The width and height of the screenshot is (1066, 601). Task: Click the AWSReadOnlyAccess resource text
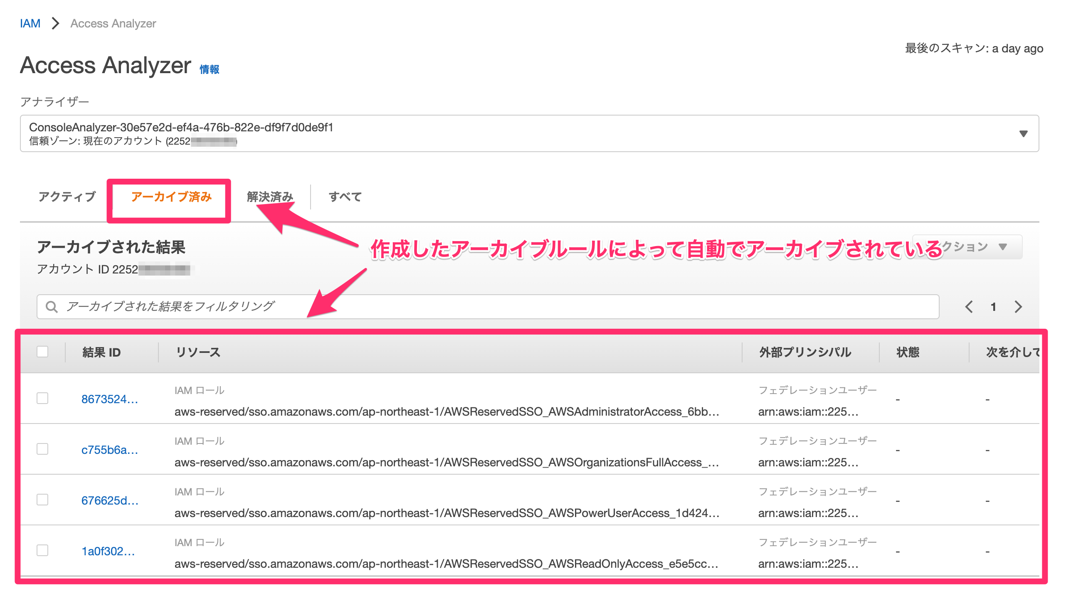(x=447, y=564)
